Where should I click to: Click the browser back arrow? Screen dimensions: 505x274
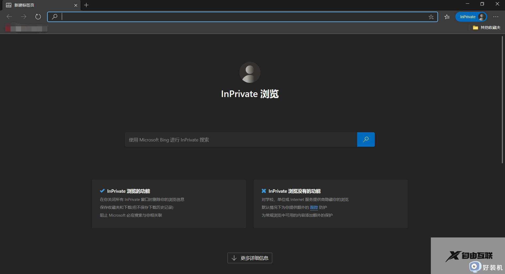click(9, 17)
